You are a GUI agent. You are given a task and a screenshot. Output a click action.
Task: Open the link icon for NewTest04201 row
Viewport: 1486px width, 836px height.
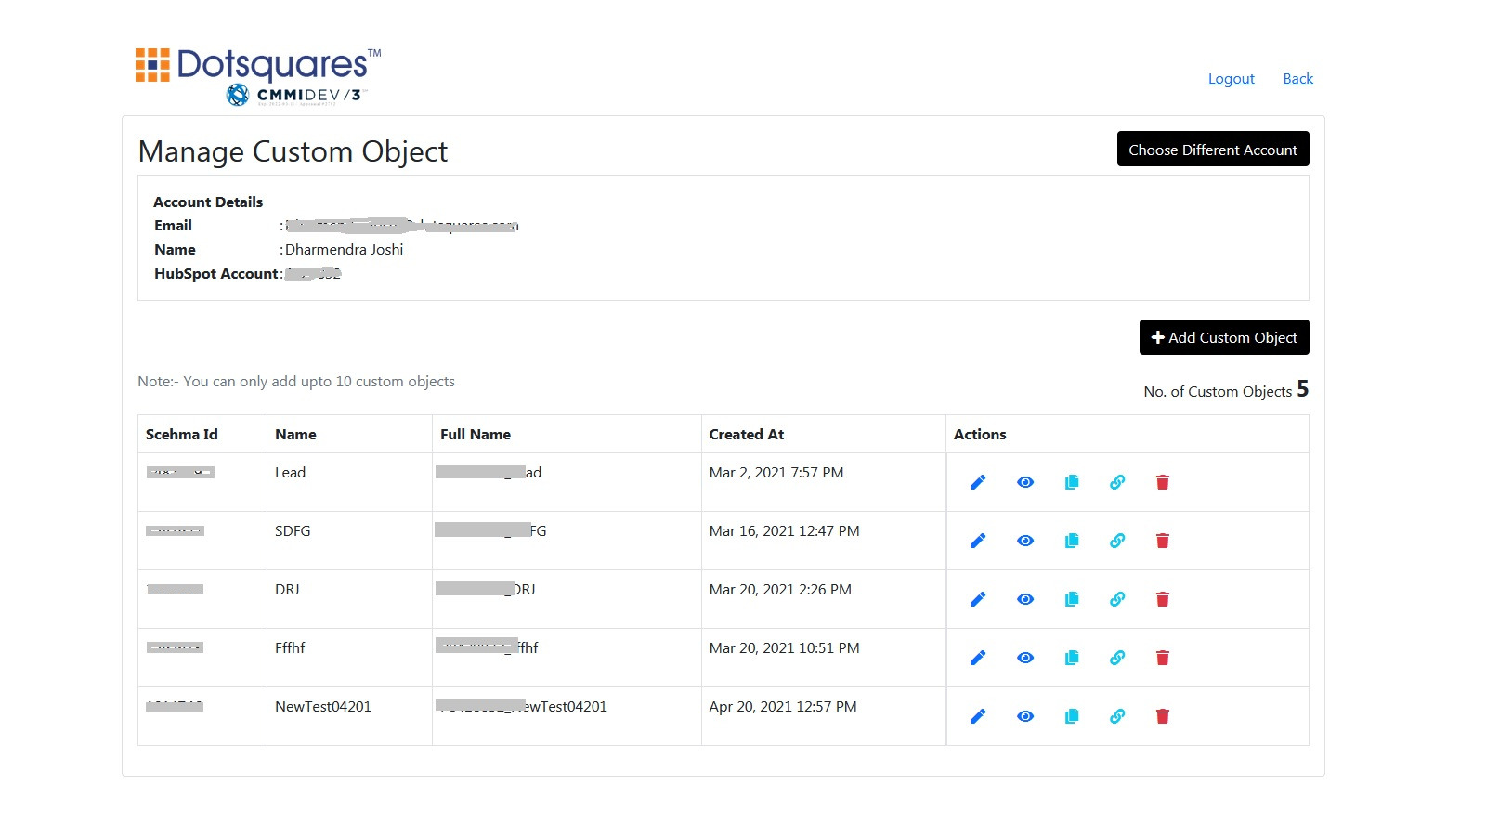click(1116, 715)
